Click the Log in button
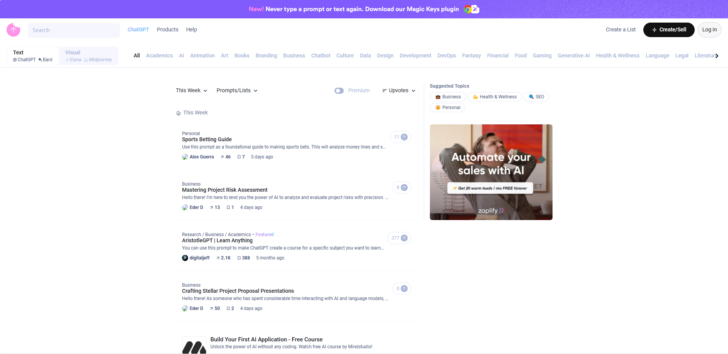This screenshot has height=354, width=728. 709,30
